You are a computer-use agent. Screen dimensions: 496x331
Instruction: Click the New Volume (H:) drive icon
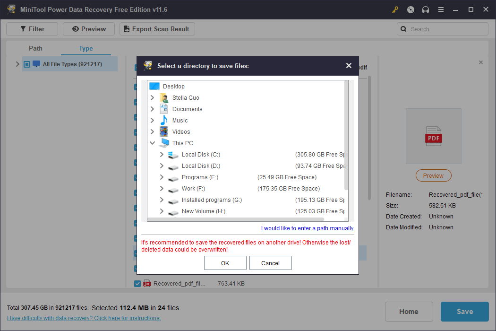pos(173,212)
